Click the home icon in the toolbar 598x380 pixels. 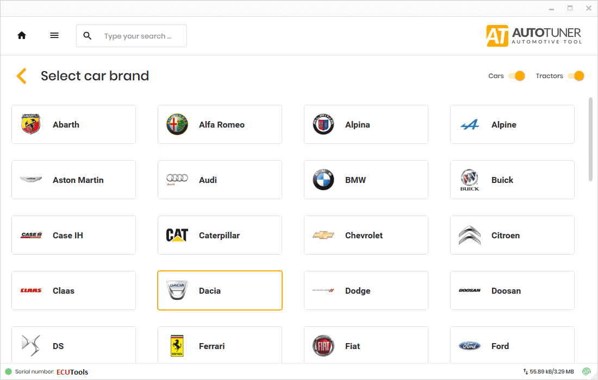[x=22, y=35]
